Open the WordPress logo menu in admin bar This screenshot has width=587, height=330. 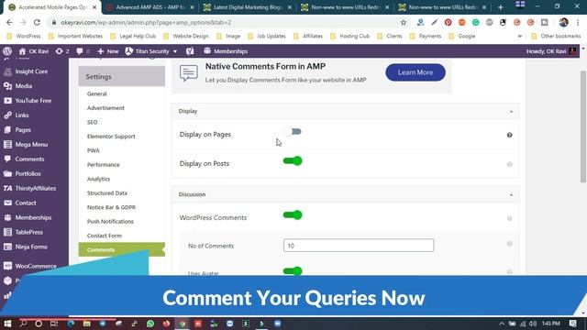click(7, 51)
